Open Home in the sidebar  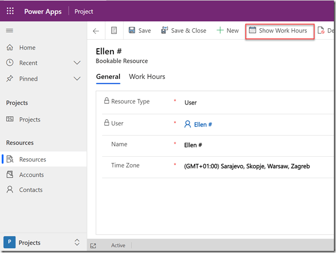click(x=27, y=48)
